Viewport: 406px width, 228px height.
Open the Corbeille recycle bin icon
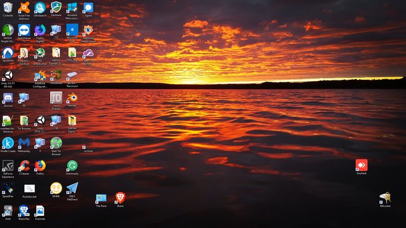pyautogui.click(x=8, y=8)
